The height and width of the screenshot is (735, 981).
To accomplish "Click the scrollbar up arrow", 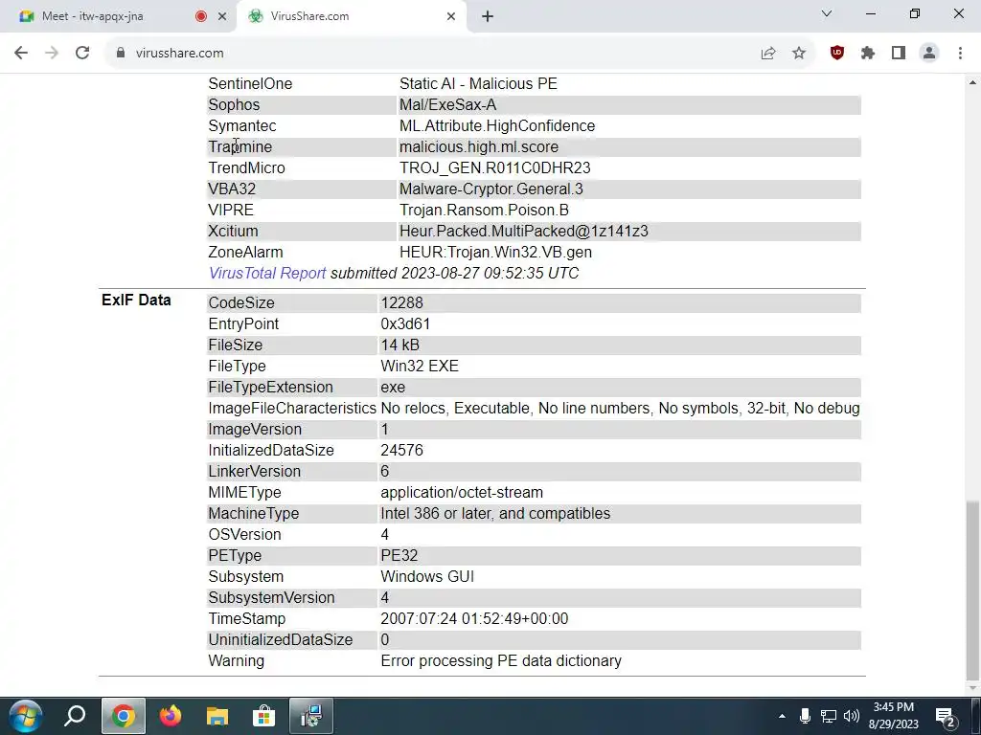I will pos(972,82).
